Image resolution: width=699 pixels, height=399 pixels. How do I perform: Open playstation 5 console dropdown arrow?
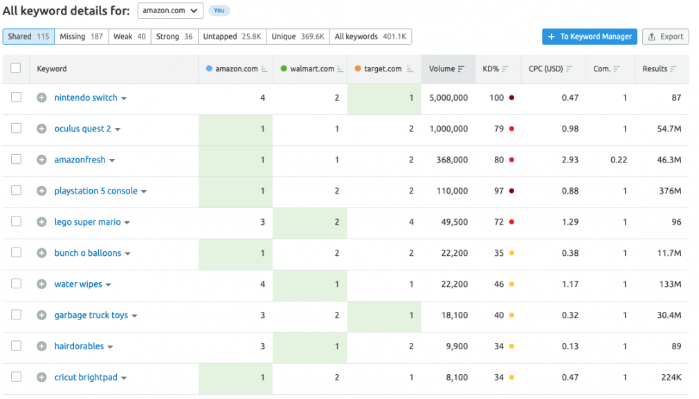pos(144,192)
